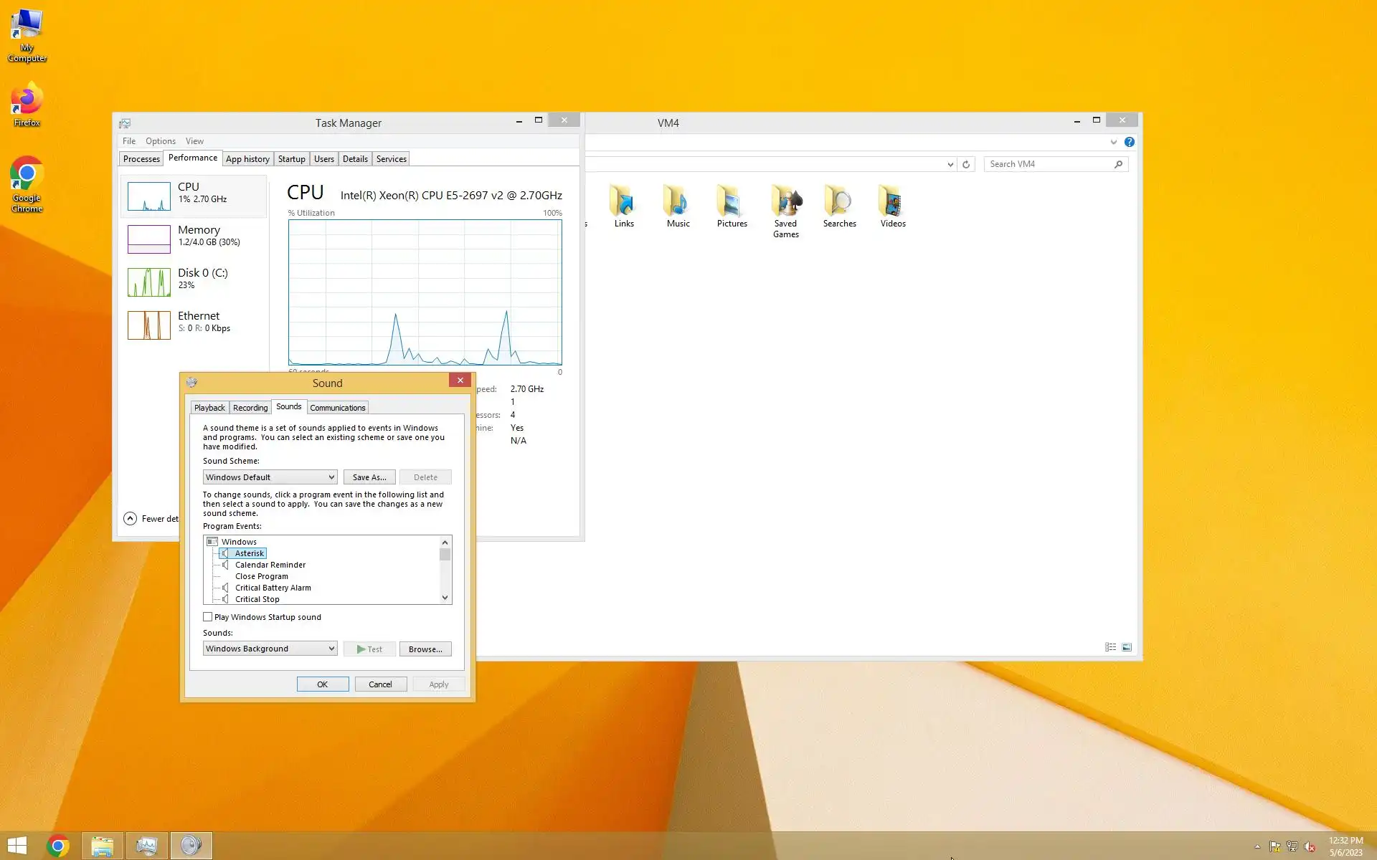This screenshot has height=860, width=1377.
Task: Click the refresh icon in Explorer address bar
Action: [x=966, y=164]
